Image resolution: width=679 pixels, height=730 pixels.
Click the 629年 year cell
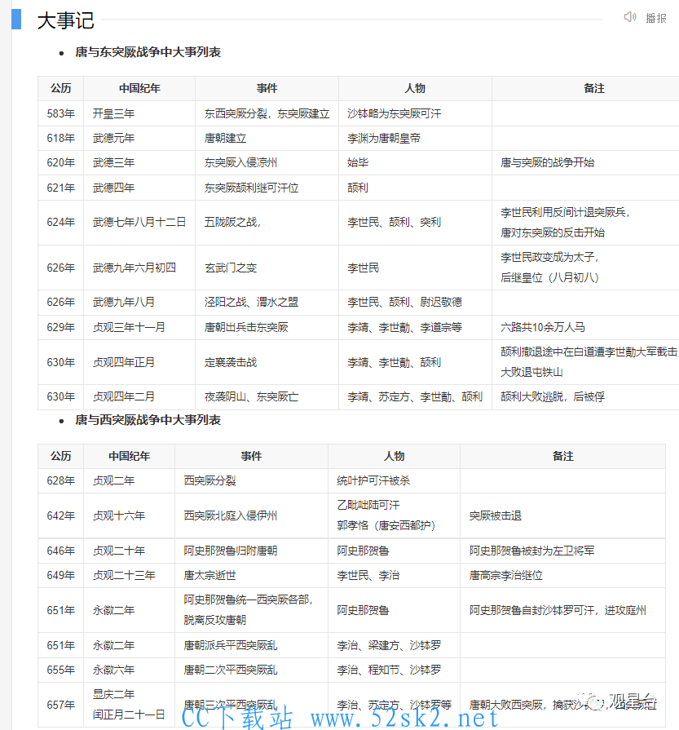click(61, 327)
